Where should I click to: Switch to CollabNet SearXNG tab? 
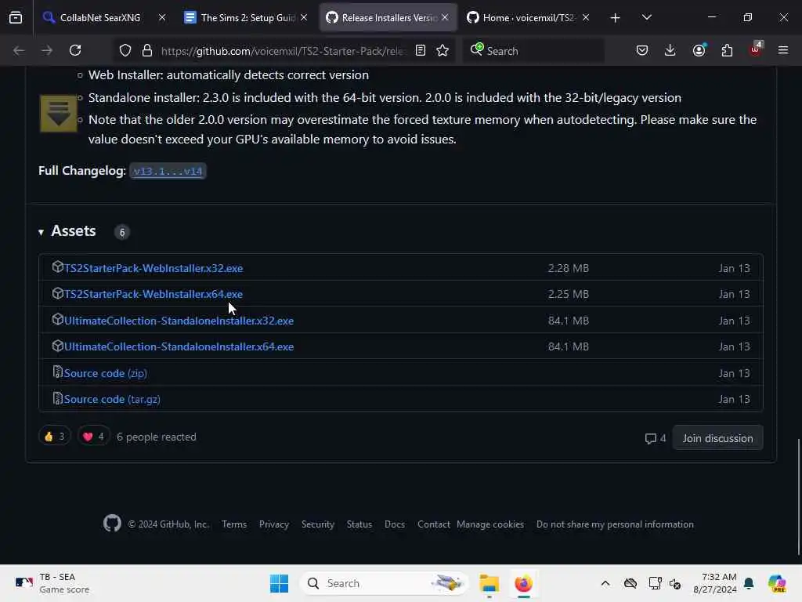[99, 17]
